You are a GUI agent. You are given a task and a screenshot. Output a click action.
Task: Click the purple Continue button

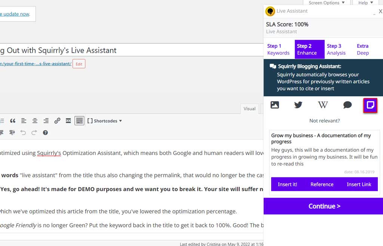(x=324, y=206)
